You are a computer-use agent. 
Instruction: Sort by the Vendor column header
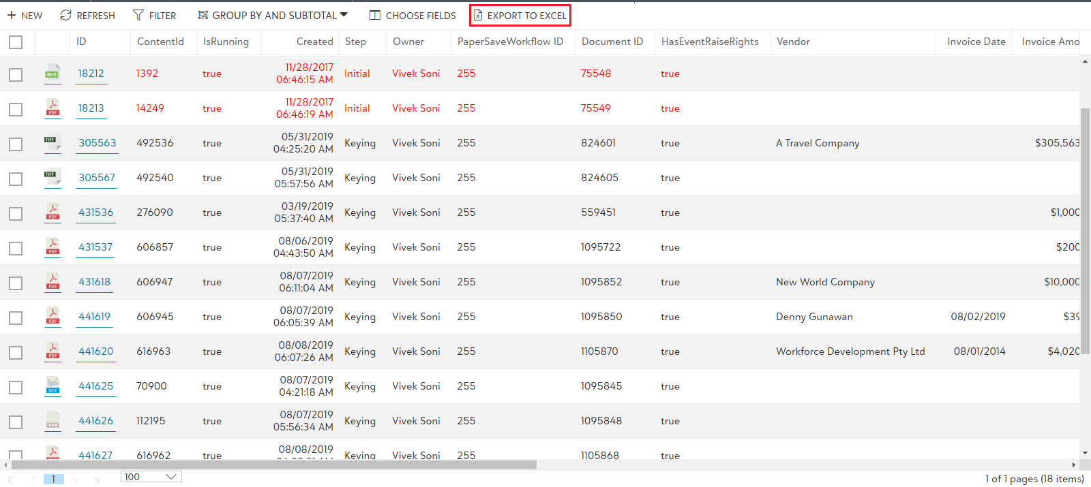(x=793, y=42)
